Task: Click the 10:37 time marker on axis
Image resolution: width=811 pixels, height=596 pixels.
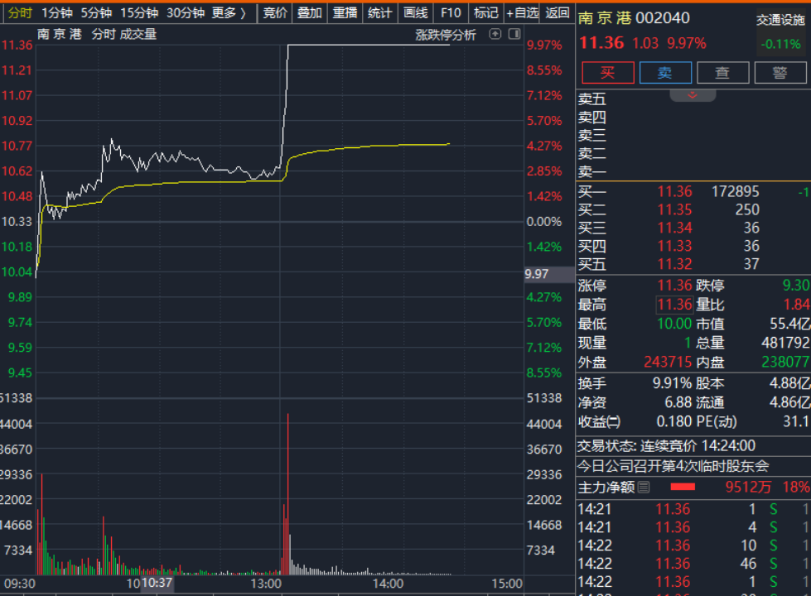Action: tap(157, 584)
